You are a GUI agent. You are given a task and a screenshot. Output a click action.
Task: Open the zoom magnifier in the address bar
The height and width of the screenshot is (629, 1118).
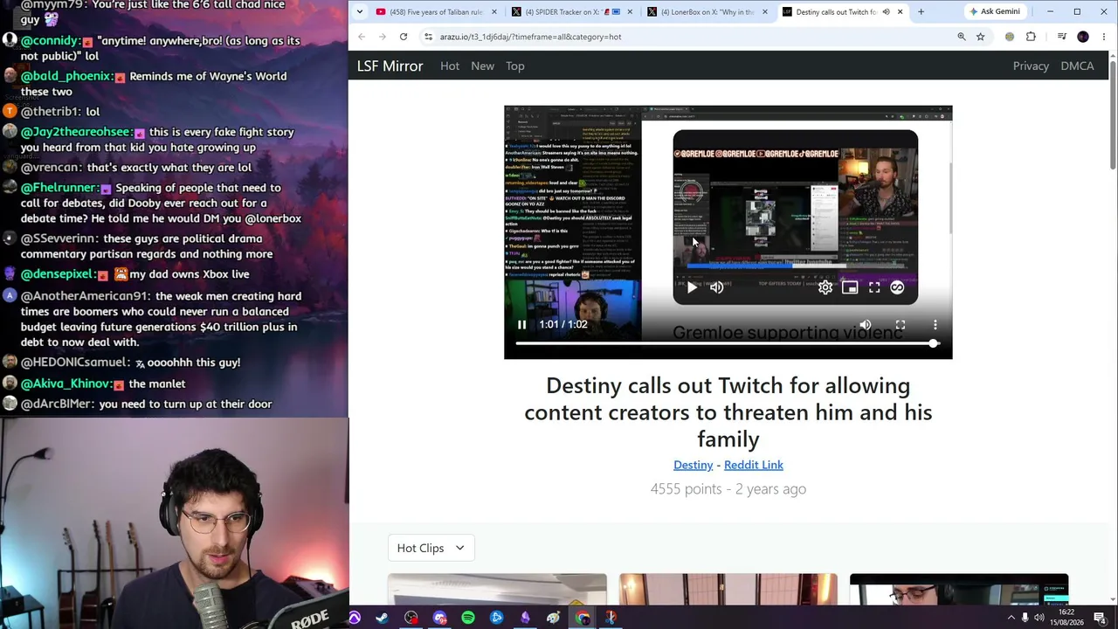[x=962, y=37]
